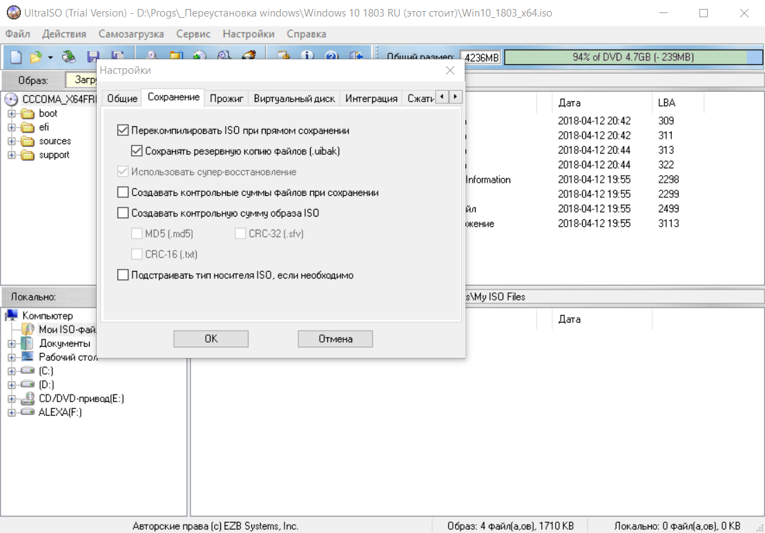Click the Save floppy disk toolbar icon
Viewport: 765px width, 533px height.
[x=93, y=55]
